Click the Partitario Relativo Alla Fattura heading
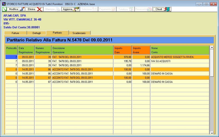This screenshot has width=219, height=137. [x=60, y=40]
